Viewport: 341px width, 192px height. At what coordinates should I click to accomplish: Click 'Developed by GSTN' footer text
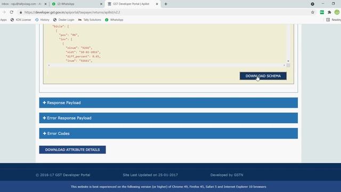(x=226, y=175)
